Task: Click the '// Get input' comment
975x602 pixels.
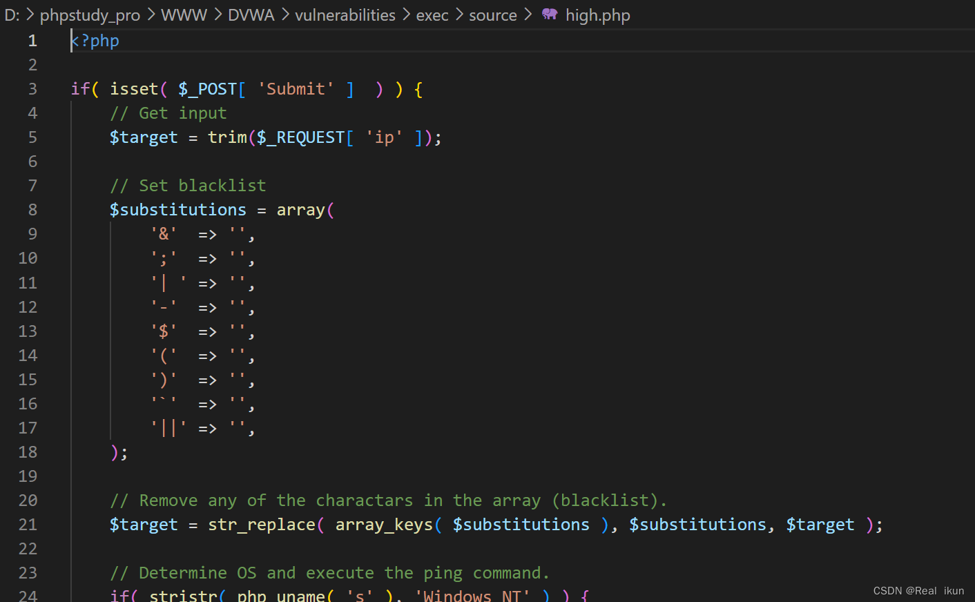Action: (x=168, y=113)
